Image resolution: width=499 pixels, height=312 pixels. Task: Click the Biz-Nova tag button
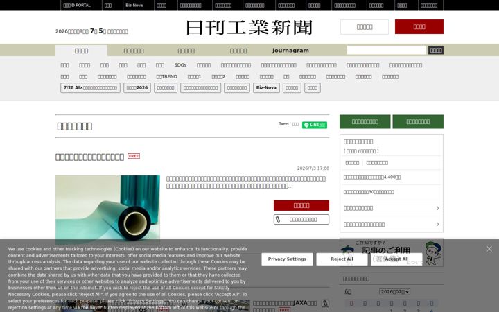coord(266,88)
